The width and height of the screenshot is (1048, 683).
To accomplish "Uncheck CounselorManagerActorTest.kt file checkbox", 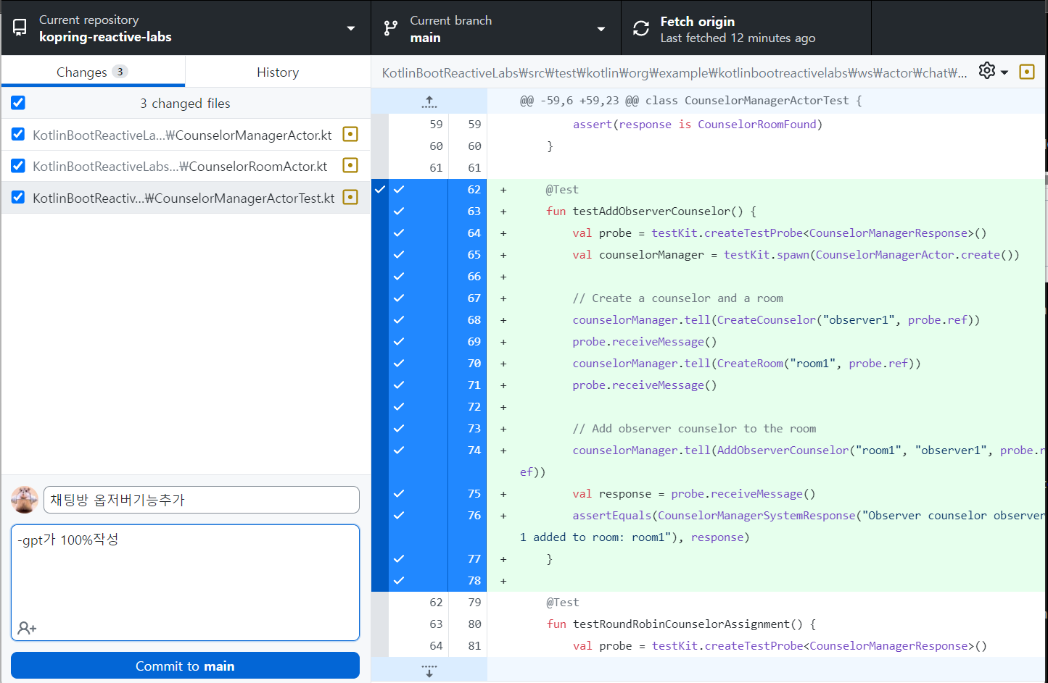I will [18, 197].
